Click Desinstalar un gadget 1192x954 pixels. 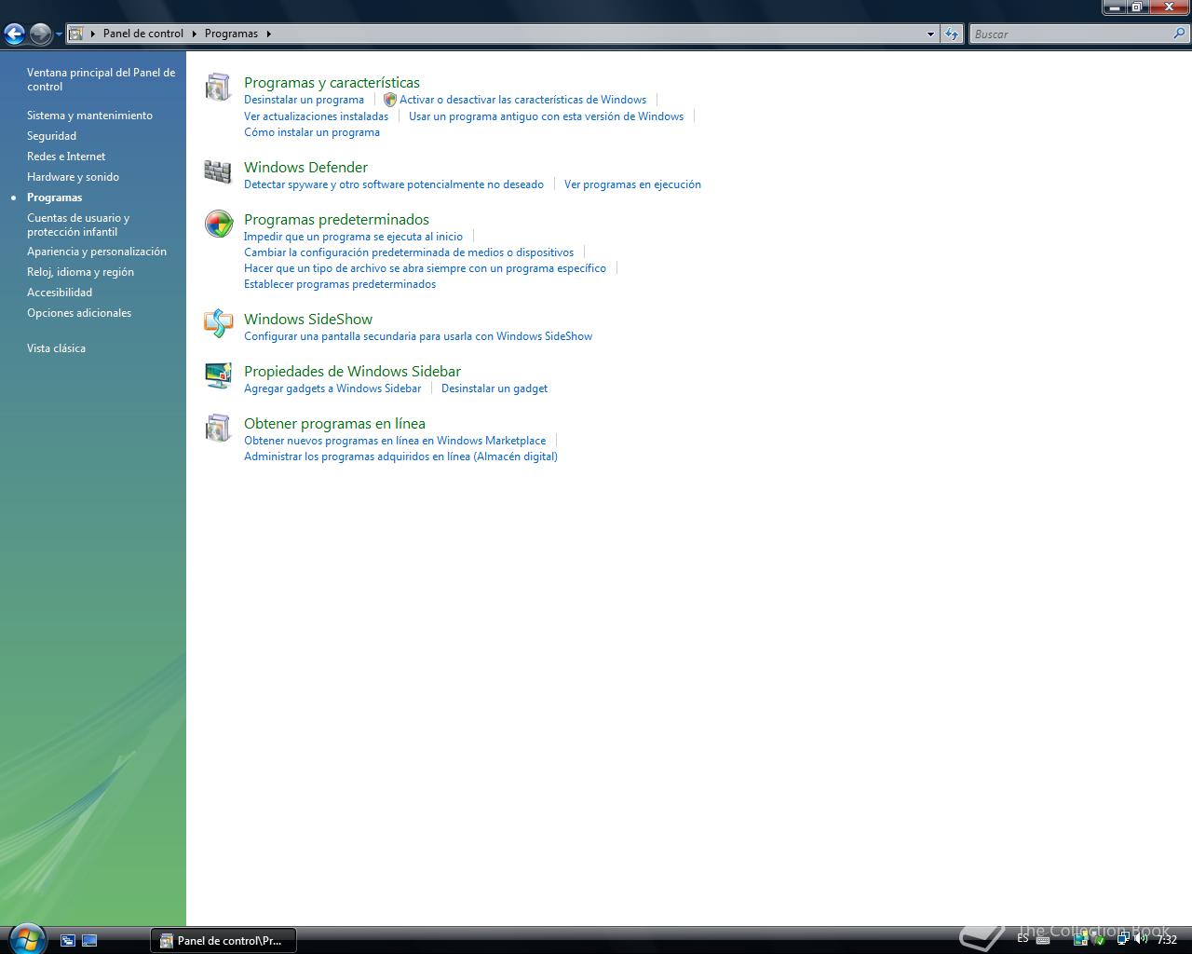494,388
